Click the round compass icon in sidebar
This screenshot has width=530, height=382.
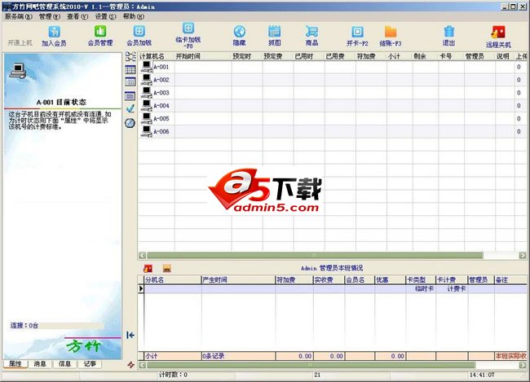point(130,123)
